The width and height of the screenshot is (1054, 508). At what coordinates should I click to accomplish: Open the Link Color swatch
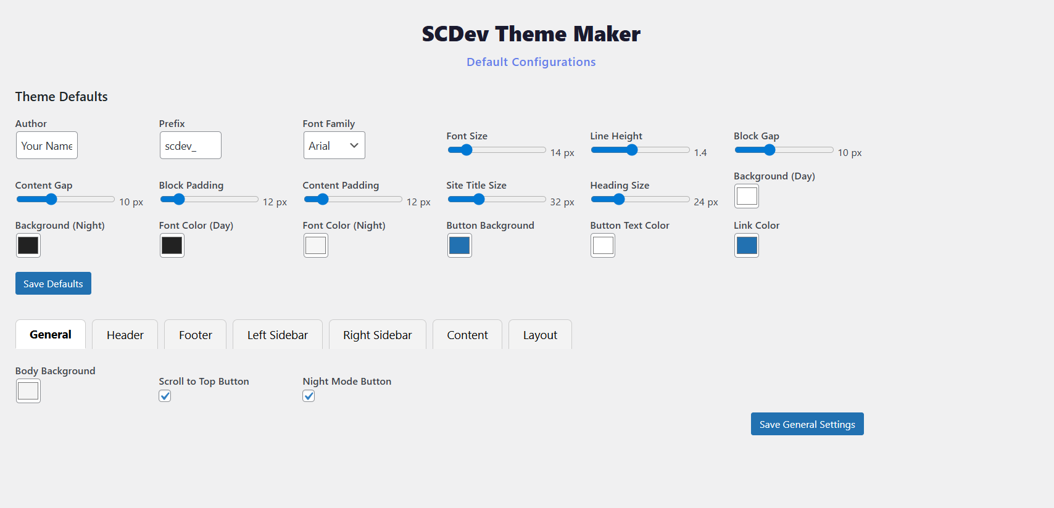[747, 245]
